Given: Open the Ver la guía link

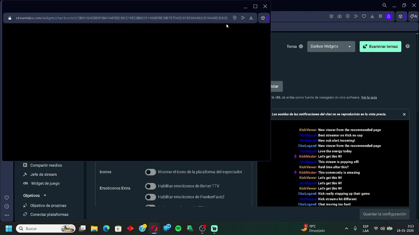Looking at the screenshot, I should 369,97.
